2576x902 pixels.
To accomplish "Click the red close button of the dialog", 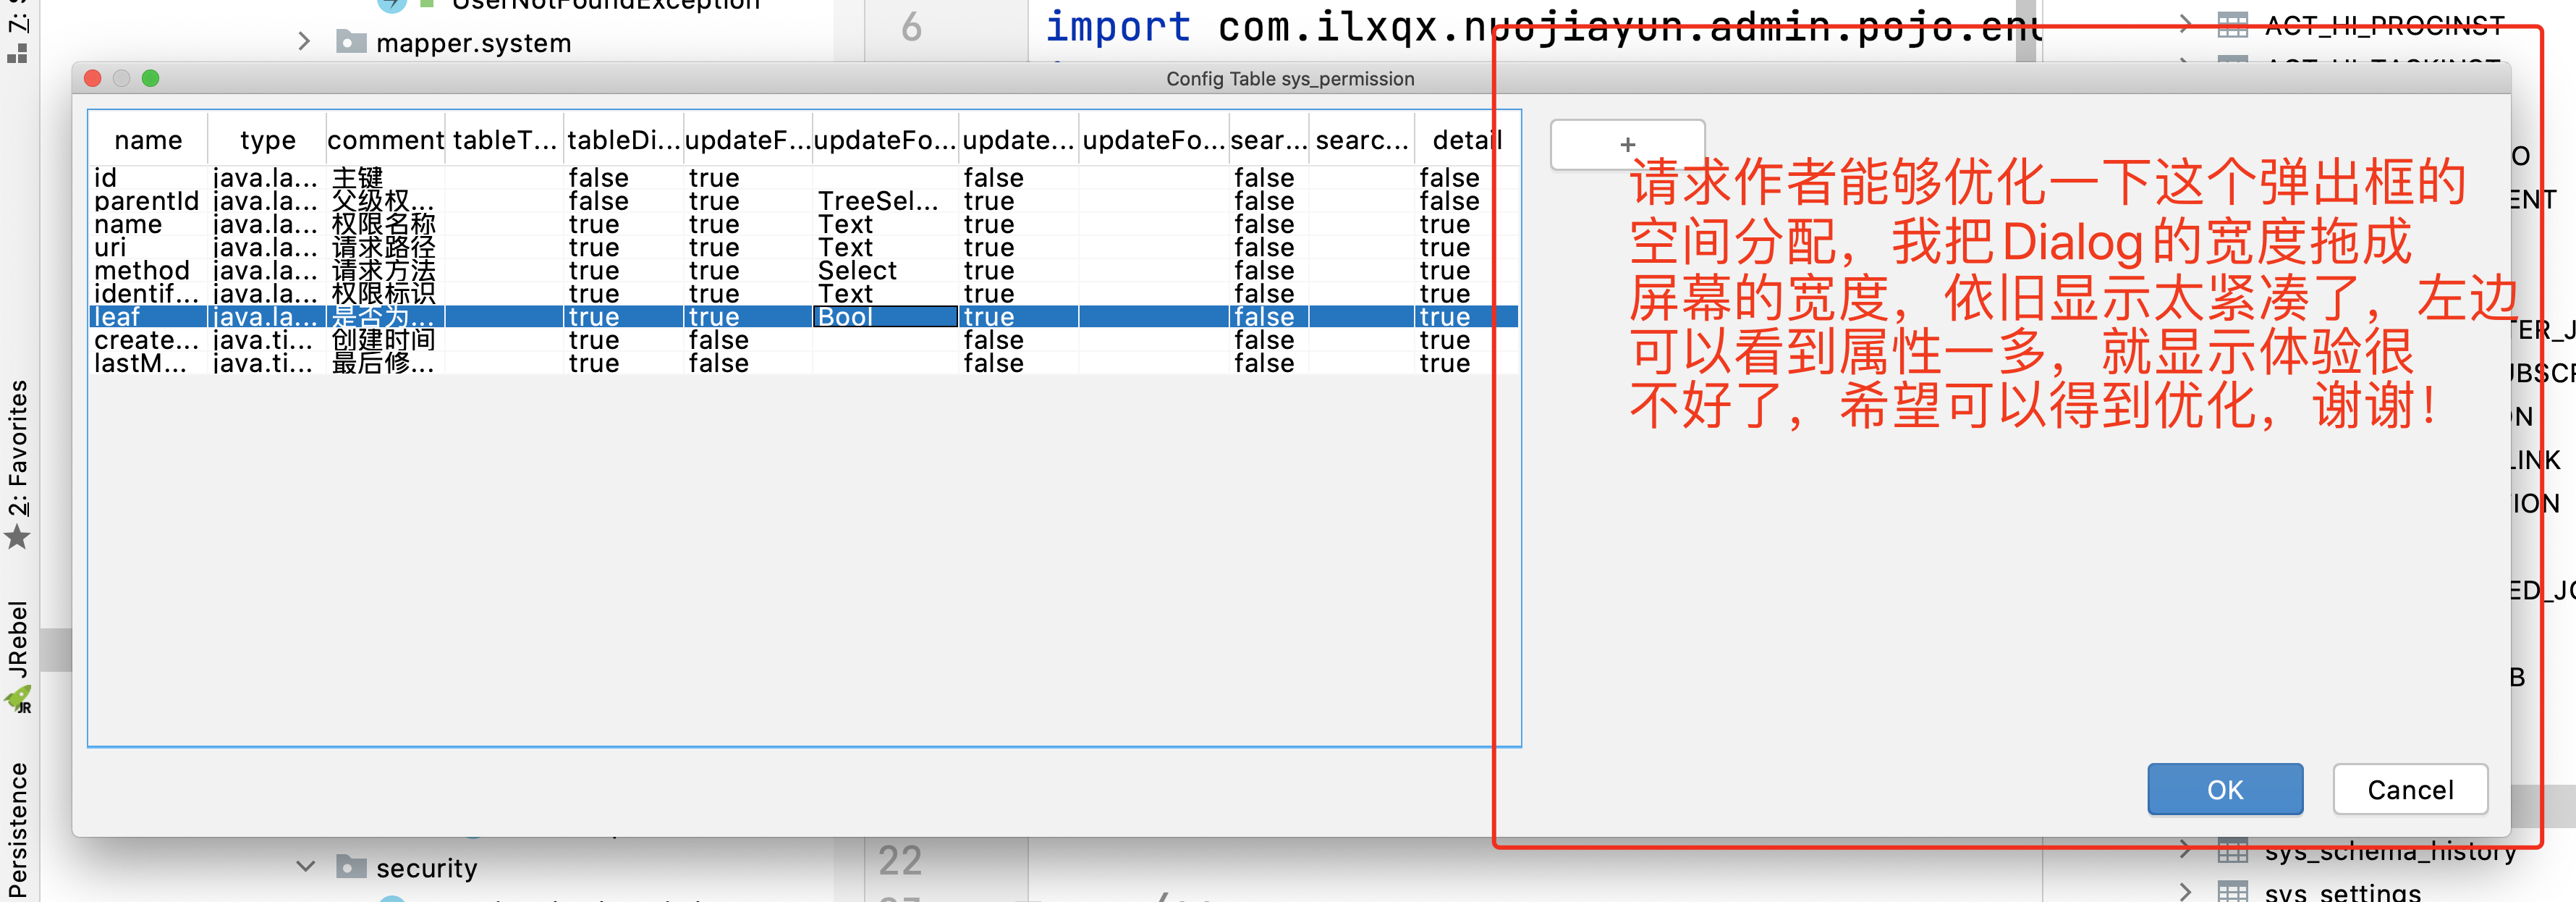I will (x=93, y=78).
